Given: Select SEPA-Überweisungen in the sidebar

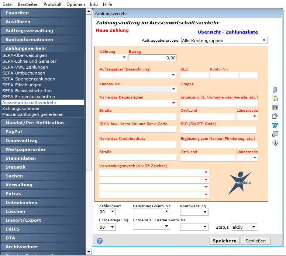Looking at the screenshot, I should (x=43, y=55).
